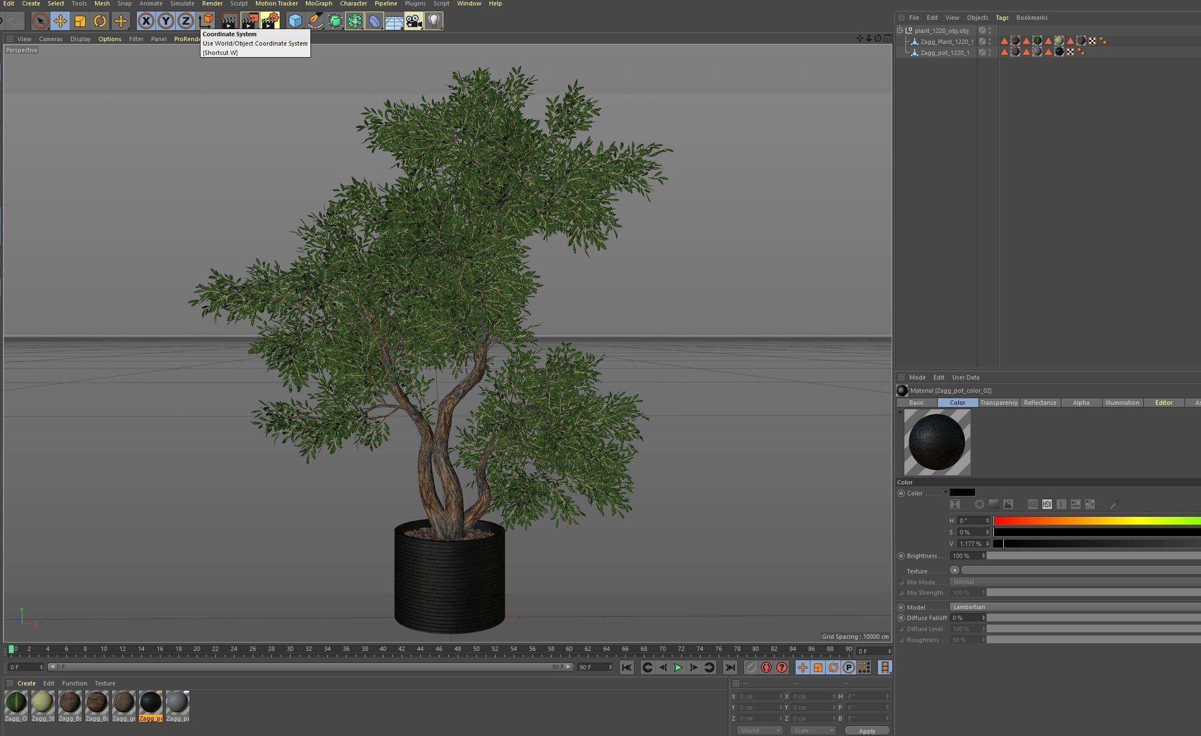This screenshot has height=736, width=1201.
Task: Switch to Transparency tab
Action: coord(999,403)
